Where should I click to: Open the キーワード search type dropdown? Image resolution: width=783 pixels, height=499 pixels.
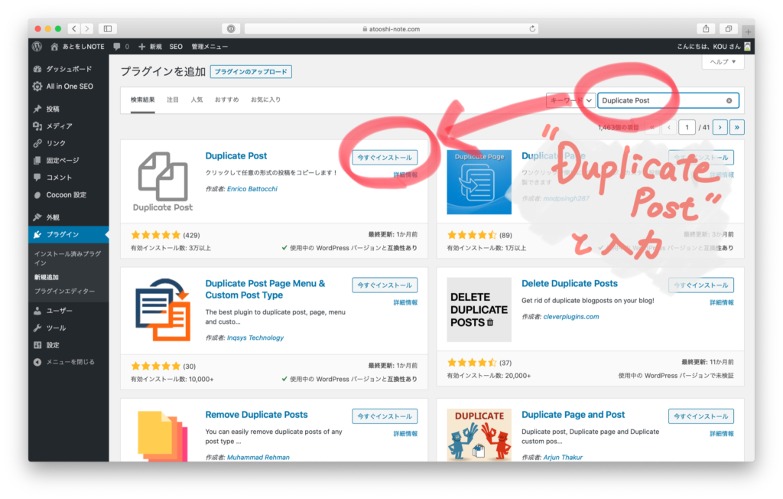pos(570,100)
